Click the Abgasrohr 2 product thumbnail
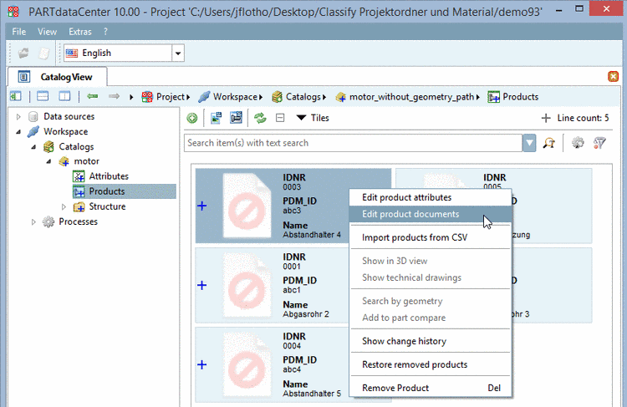The image size is (627, 407). point(248,287)
